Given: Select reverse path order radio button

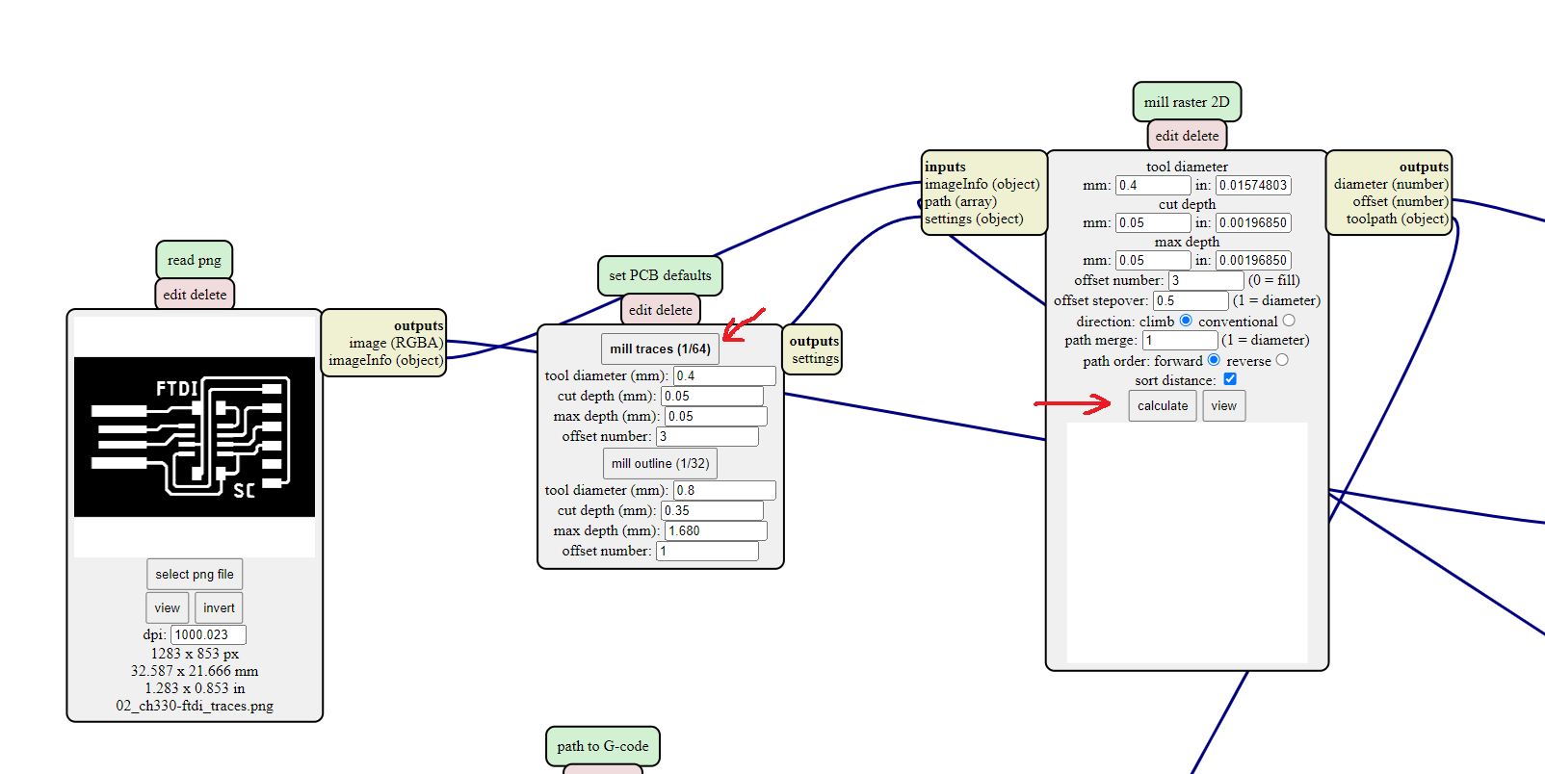Looking at the screenshot, I should pyautogui.click(x=1282, y=360).
